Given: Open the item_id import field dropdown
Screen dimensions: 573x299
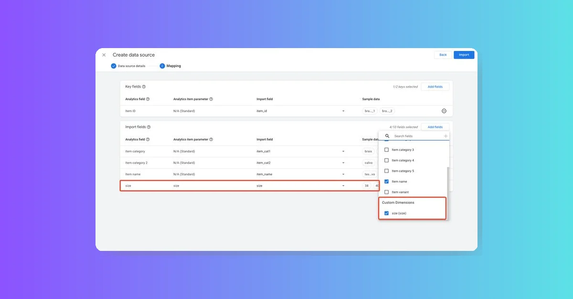Looking at the screenshot, I should click(343, 111).
